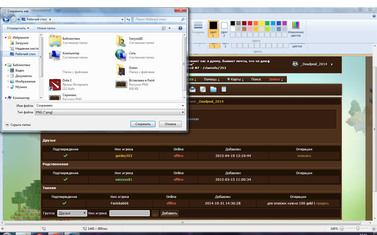The width and height of the screenshot is (377, 235).
Task: Click the ... browse button near Ник игрока
Action: click(x=155, y=213)
